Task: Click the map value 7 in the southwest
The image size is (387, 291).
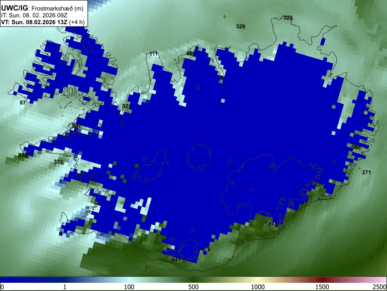Action: 113,234
